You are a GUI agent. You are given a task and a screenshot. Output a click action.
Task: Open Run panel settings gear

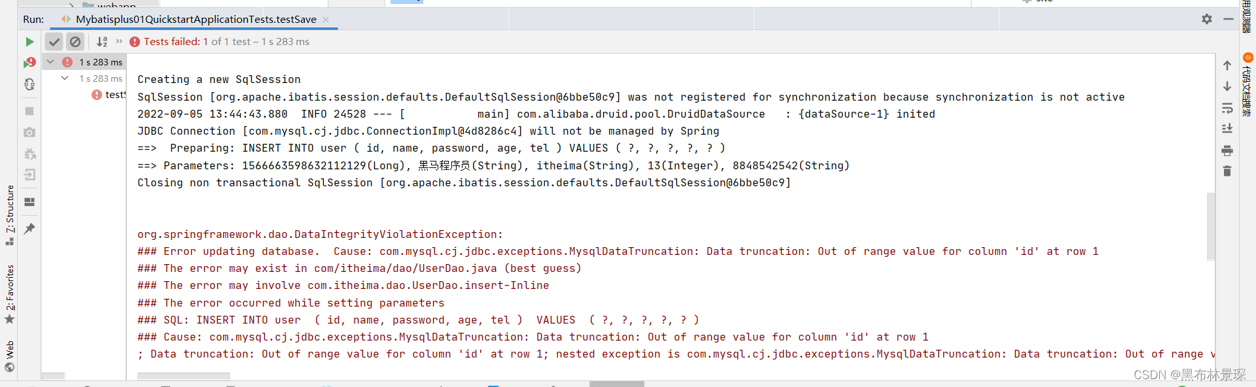[x=1207, y=19]
